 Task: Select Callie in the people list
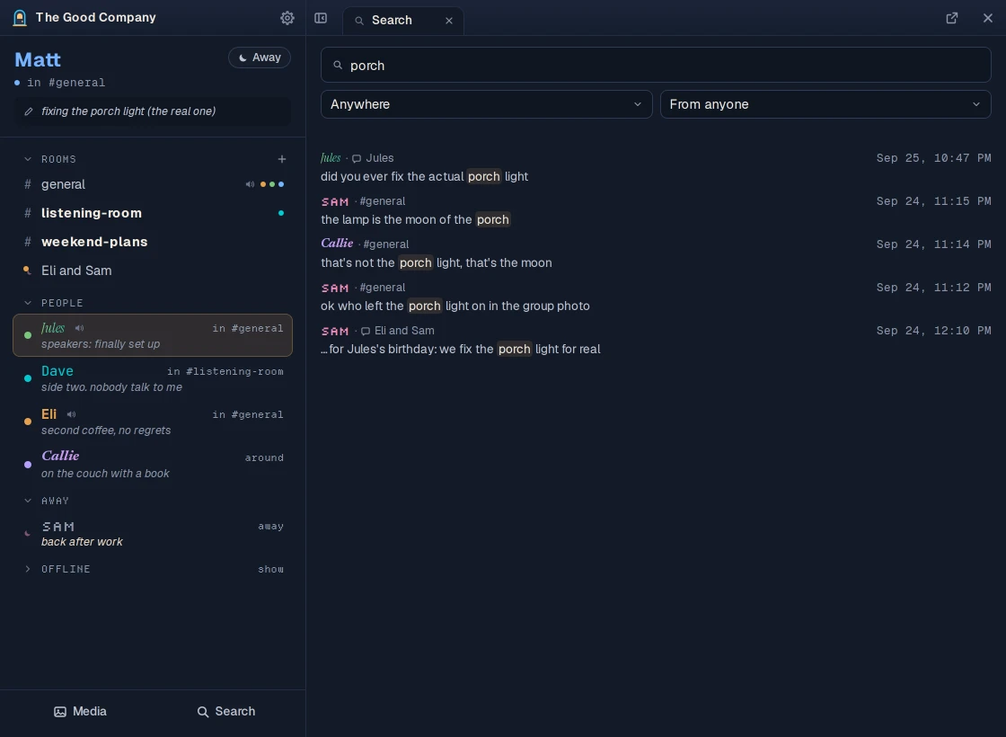(x=153, y=464)
